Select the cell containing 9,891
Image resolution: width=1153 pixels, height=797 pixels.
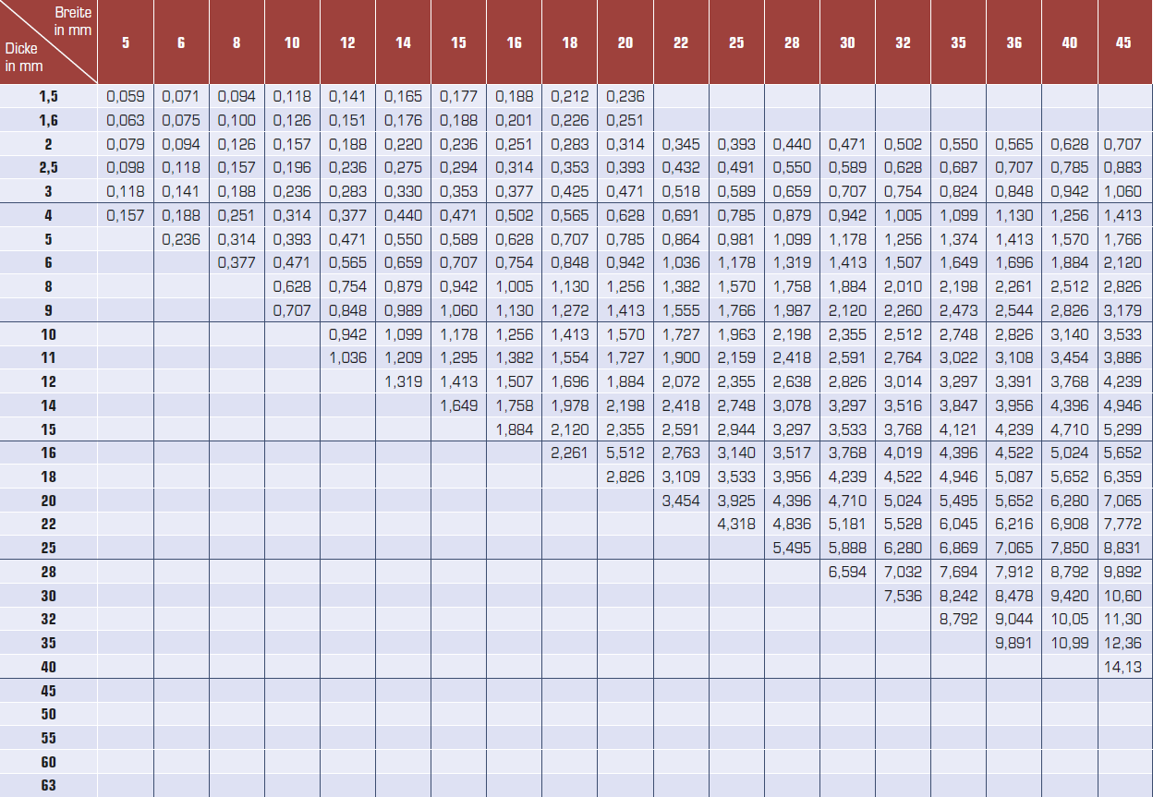(x=1013, y=643)
